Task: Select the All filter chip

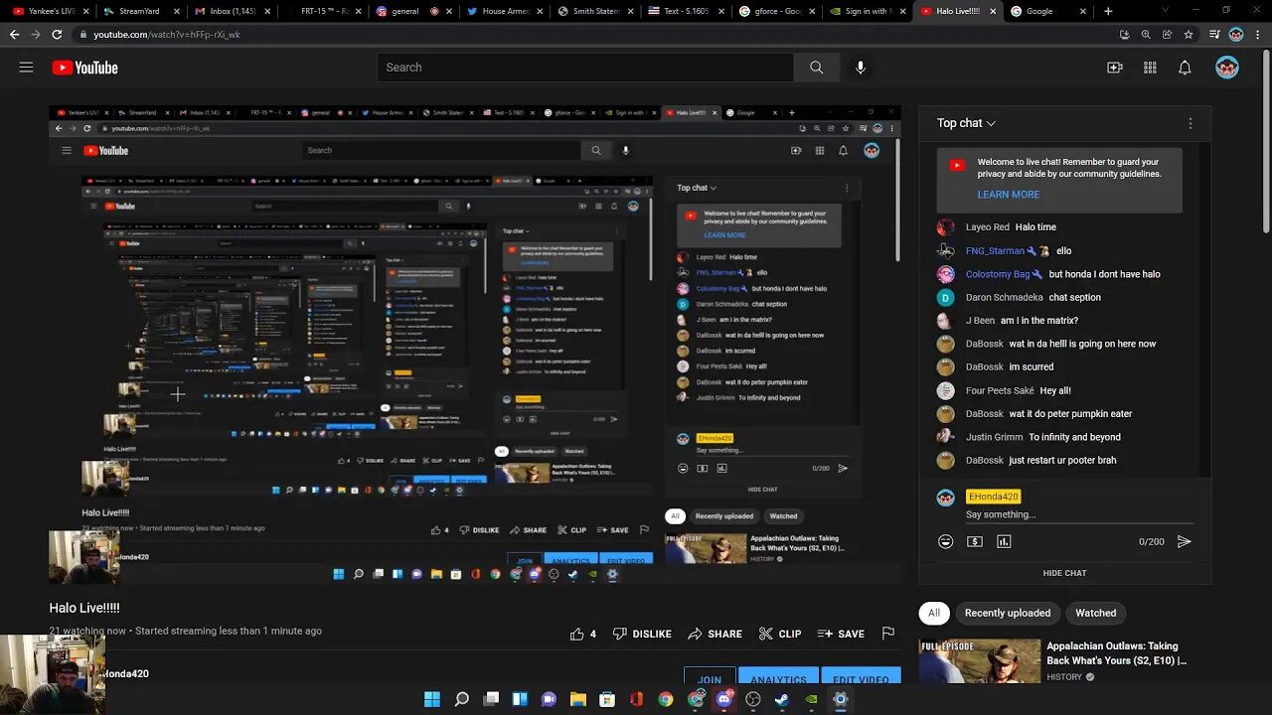Action: click(x=934, y=613)
